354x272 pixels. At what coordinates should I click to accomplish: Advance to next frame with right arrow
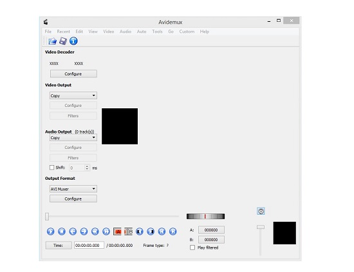coord(84,231)
